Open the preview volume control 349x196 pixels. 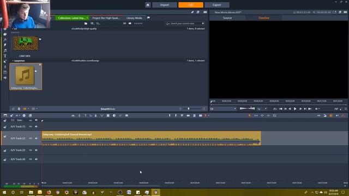pyautogui.click(x=317, y=109)
